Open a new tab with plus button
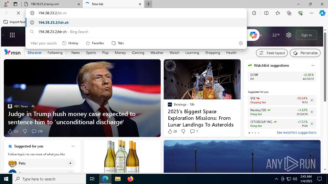Screen dimensions: 328x184 [148, 4]
